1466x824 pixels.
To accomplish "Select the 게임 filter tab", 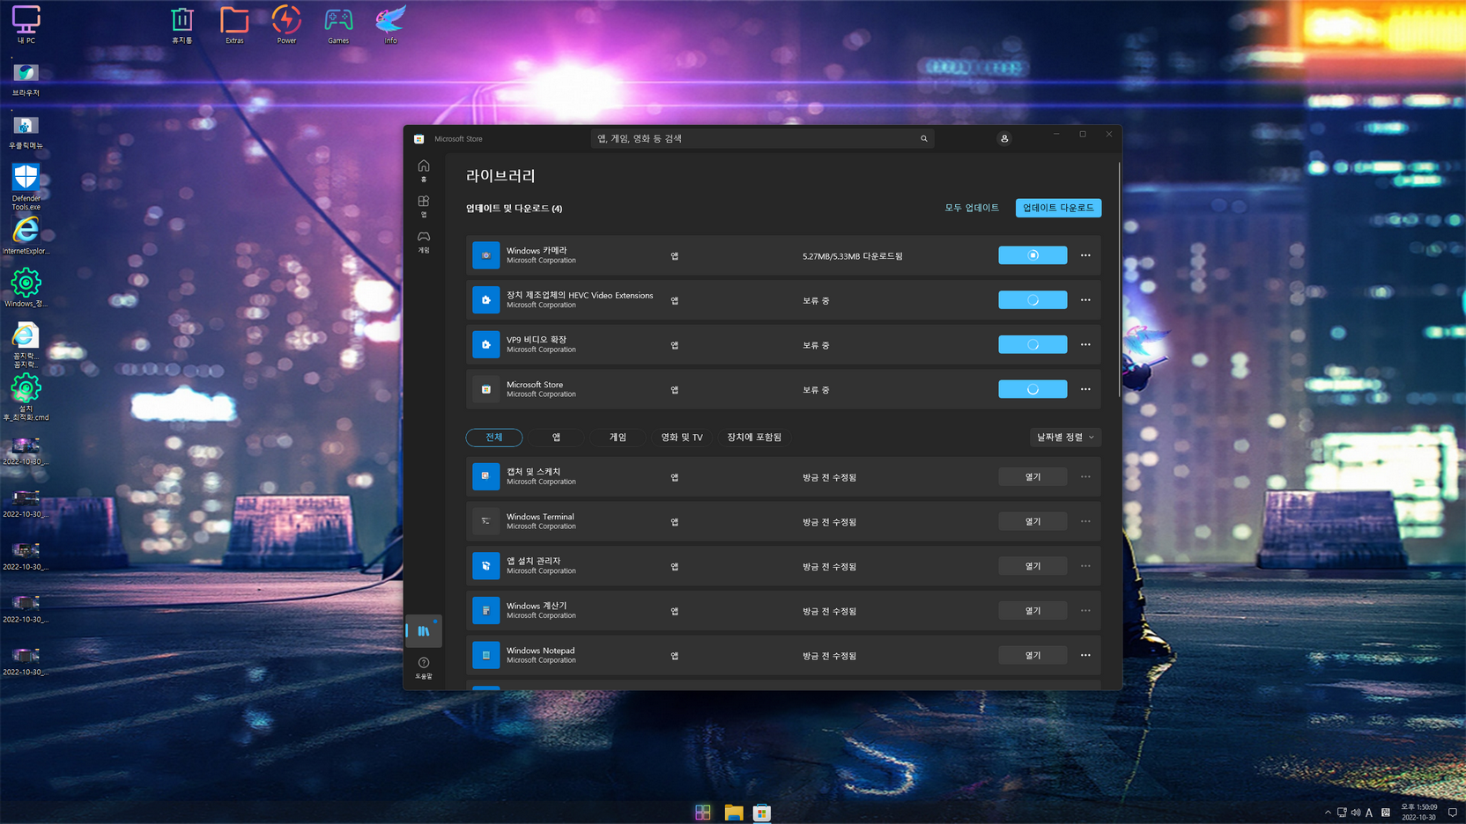I will [618, 437].
